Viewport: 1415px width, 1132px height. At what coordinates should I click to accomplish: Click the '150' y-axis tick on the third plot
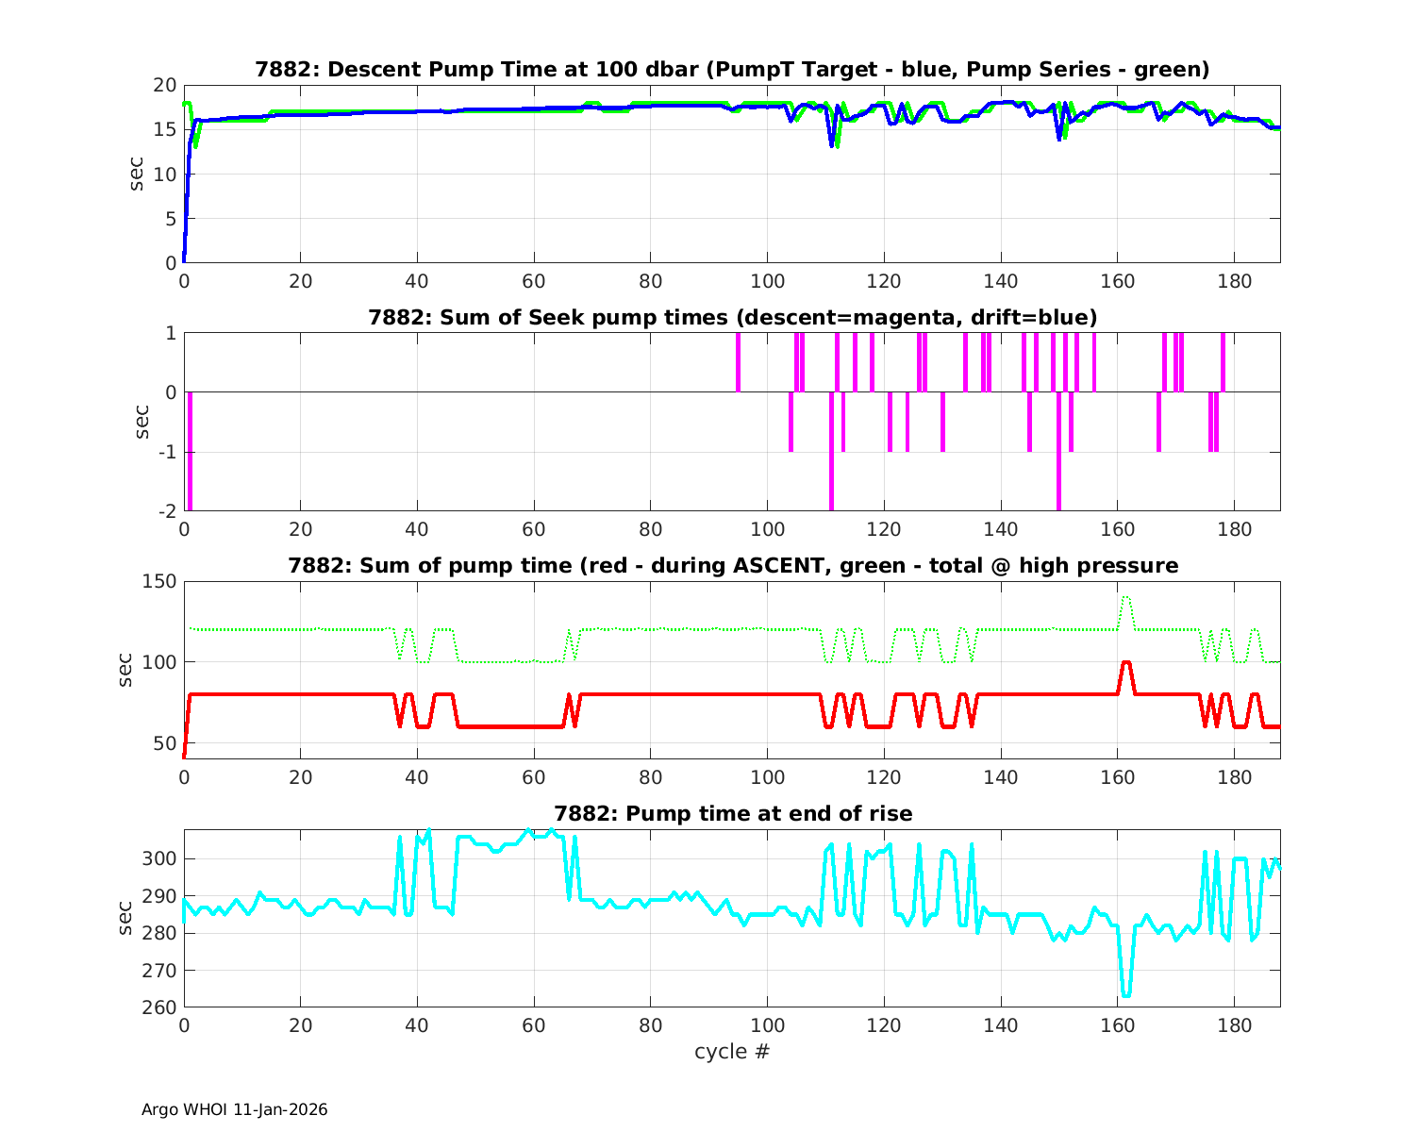click(x=160, y=582)
